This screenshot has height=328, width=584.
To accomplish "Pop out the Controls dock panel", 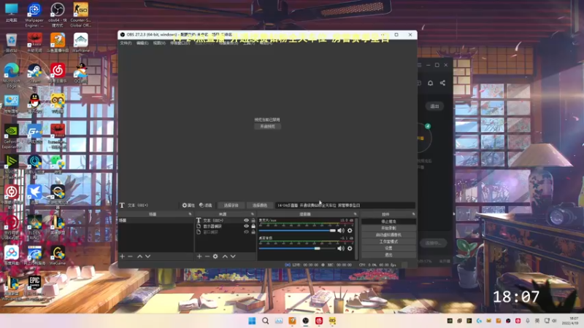I will 413,214.
